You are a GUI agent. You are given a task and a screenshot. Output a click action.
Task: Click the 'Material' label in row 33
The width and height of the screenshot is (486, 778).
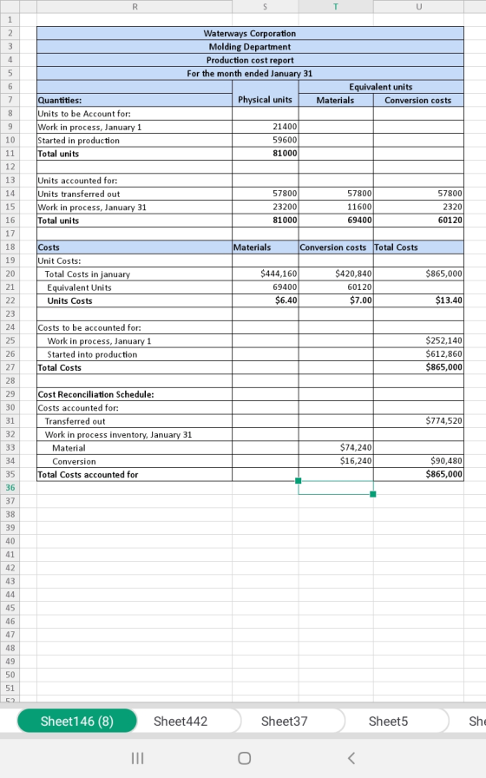[69, 448]
